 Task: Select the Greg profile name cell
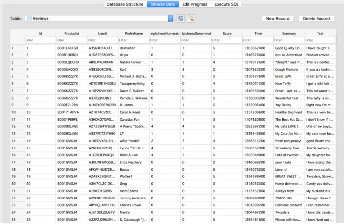(133, 184)
